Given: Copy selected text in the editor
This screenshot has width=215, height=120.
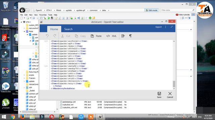Looking at the screenshot, I should [80, 36].
